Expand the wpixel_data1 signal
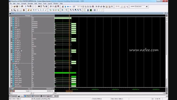177x100 pixels. (11, 78)
